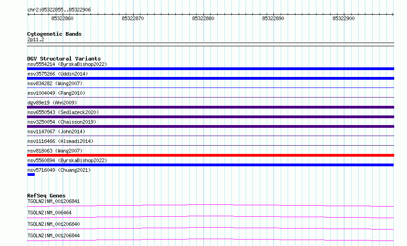Viewport: 407px width, 246px height.
Task: Click the blue bar under nsv5554214
Action: click(210, 69)
